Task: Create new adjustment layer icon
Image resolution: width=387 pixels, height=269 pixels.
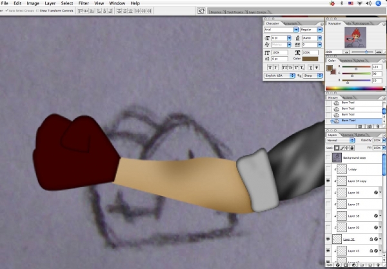Action: pyautogui.click(x=354, y=265)
